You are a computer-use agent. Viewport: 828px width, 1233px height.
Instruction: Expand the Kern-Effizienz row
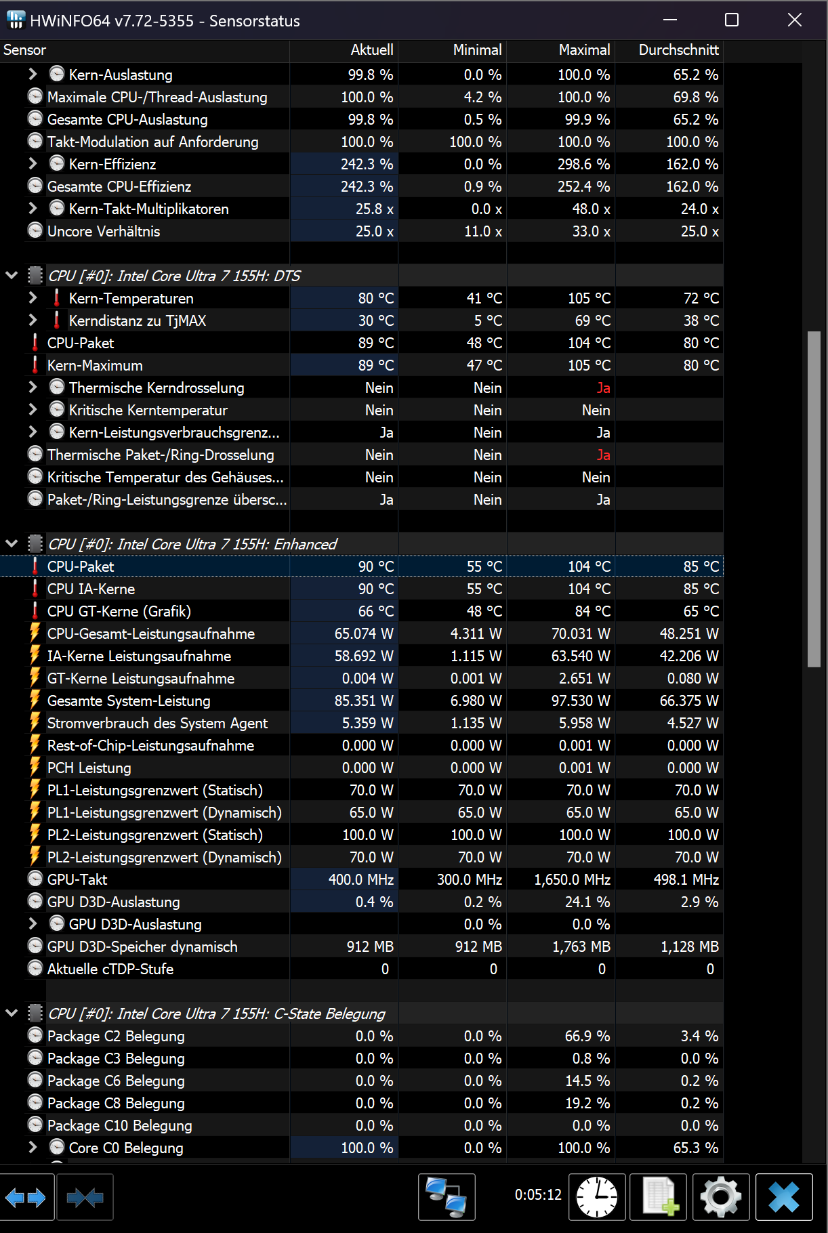point(33,163)
